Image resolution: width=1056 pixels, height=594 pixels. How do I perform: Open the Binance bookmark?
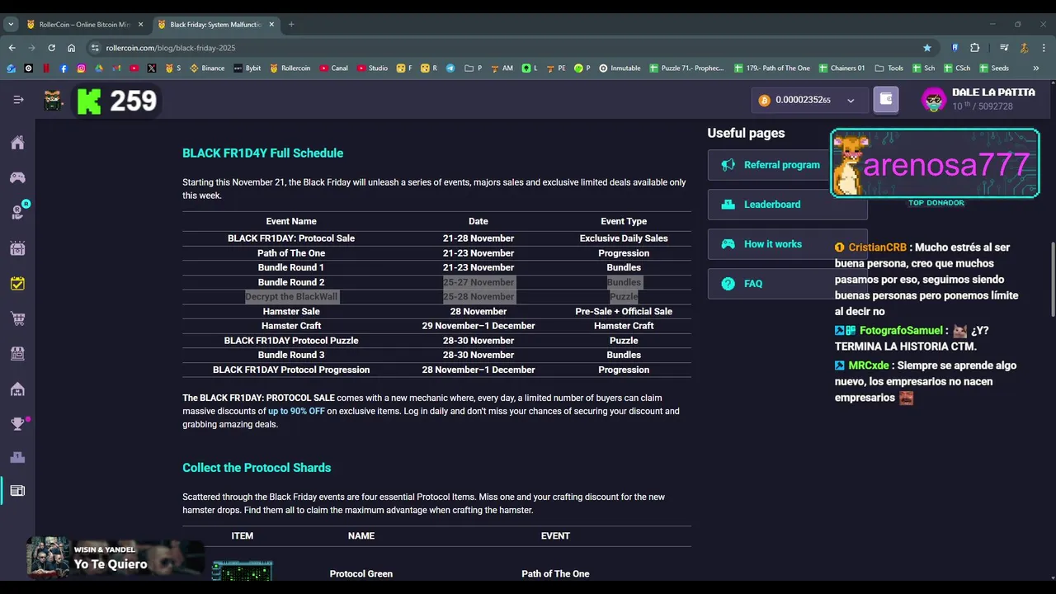pos(207,68)
